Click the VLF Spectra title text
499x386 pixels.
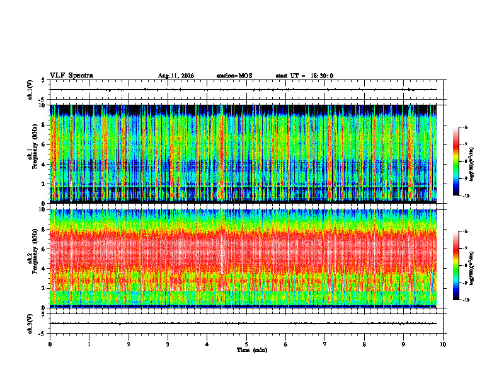(71, 76)
